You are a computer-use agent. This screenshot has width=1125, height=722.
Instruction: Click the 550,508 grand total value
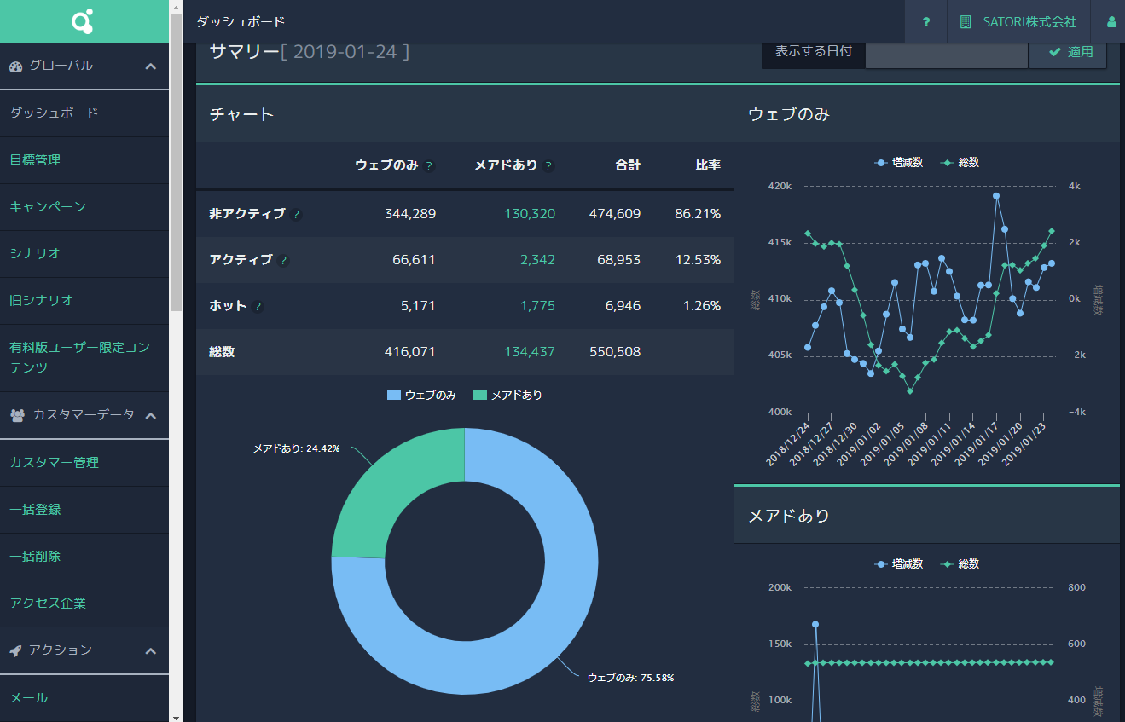coord(615,351)
